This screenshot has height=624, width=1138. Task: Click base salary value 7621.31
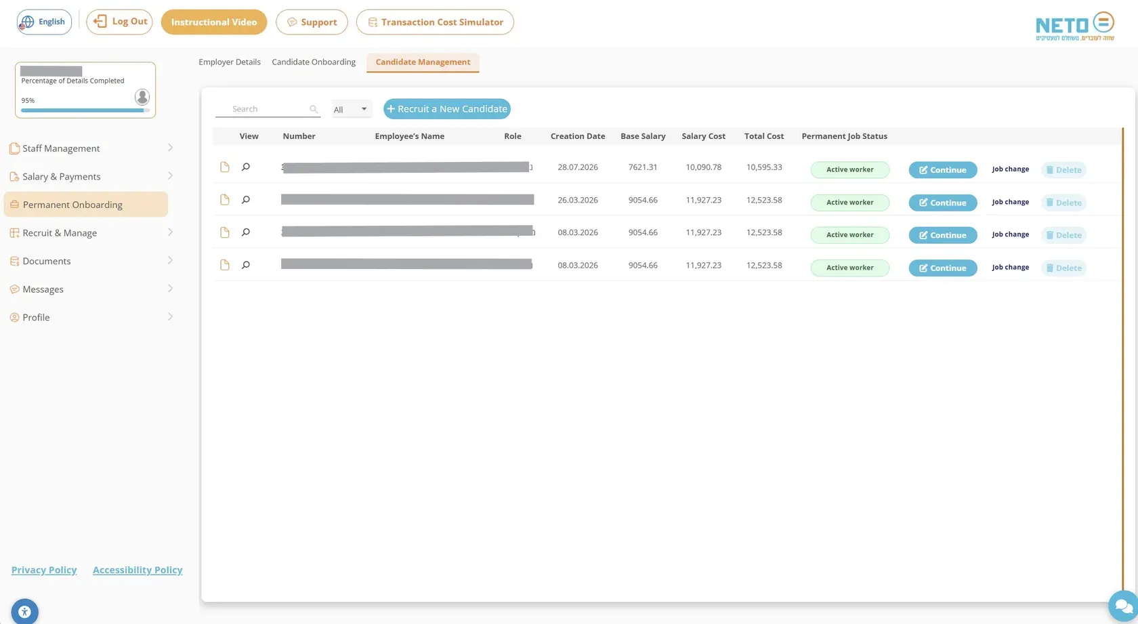pyautogui.click(x=643, y=167)
